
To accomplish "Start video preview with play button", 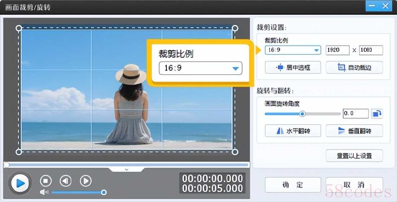I will (x=20, y=183).
